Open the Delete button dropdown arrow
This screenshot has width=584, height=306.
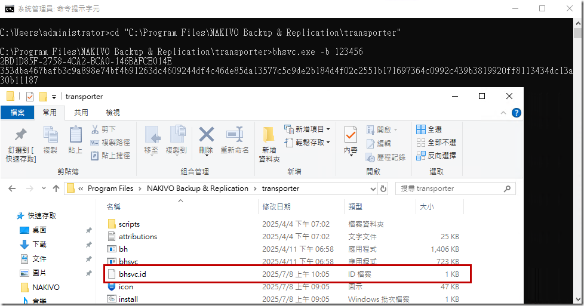click(206, 156)
